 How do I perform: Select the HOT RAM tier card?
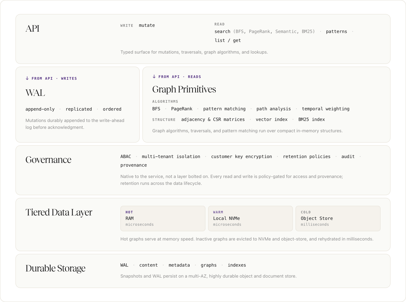[163, 218]
